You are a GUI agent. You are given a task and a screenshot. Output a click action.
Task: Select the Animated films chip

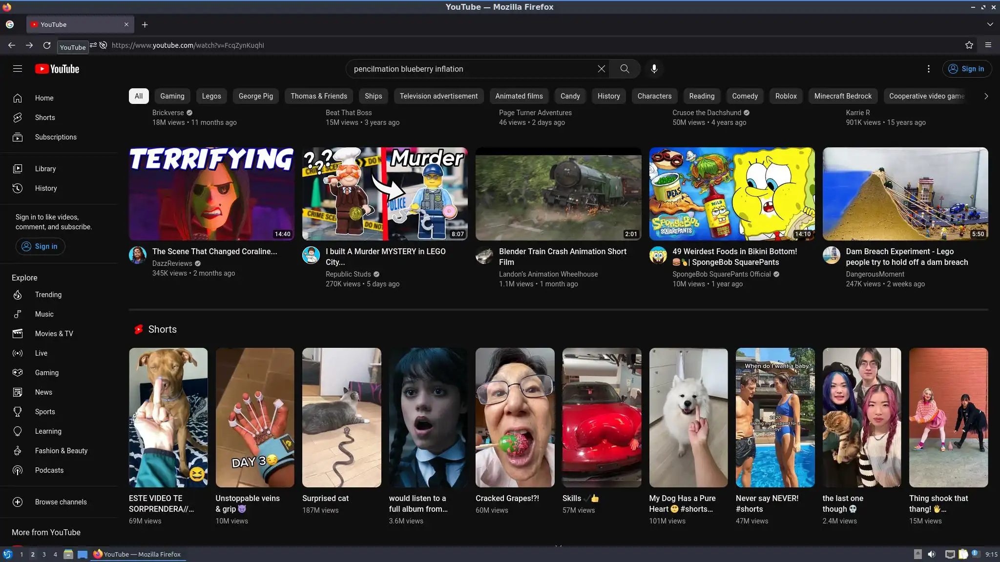coord(519,96)
